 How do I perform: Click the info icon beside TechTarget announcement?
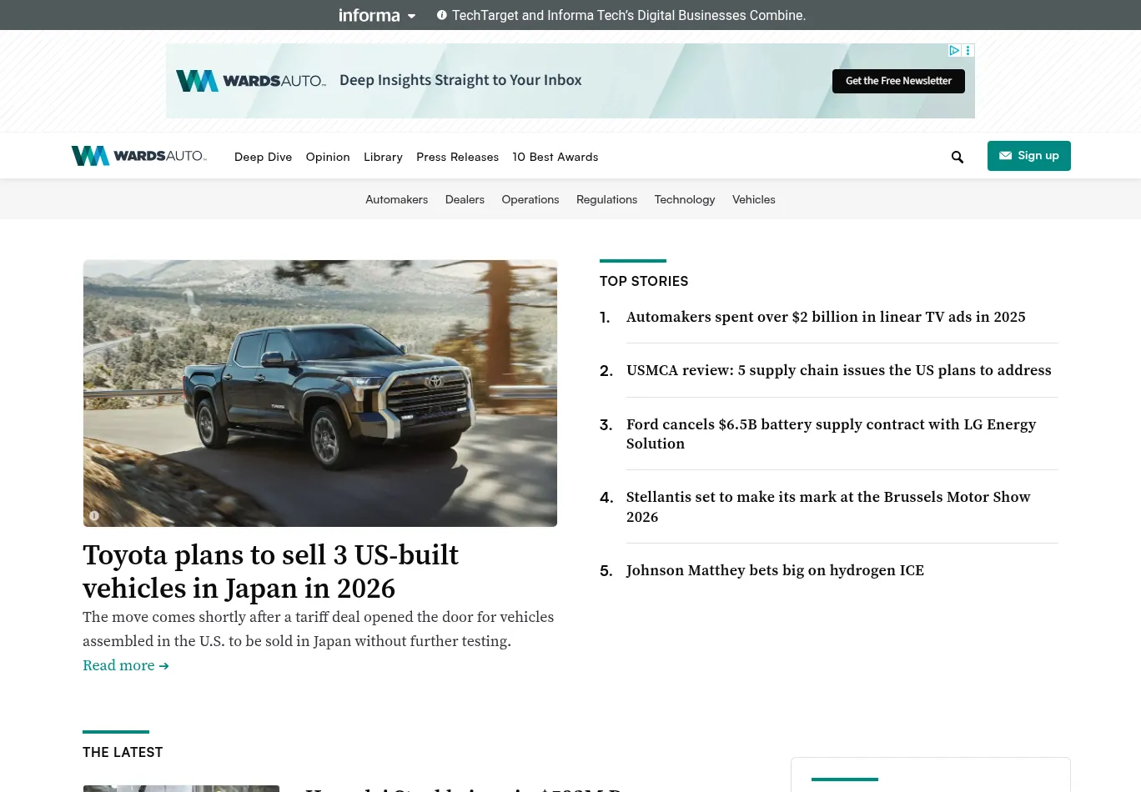[x=442, y=15]
